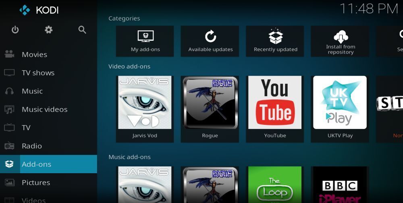Click the Music headphones icon

(x=9, y=91)
